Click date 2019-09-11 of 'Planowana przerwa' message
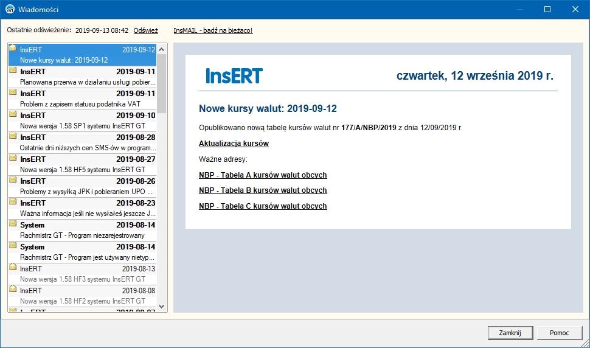The width and height of the screenshot is (590, 348). pos(136,71)
